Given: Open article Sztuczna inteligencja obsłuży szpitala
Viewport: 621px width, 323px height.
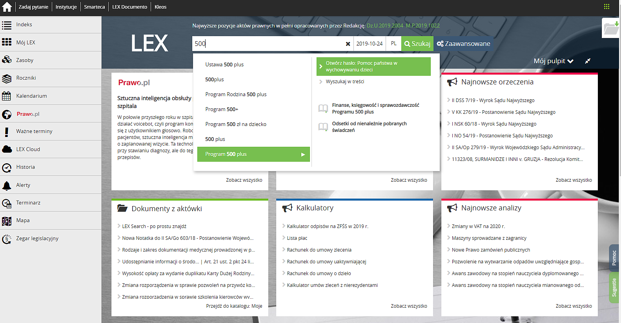Looking at the screenshot, I should pos(154,102).
